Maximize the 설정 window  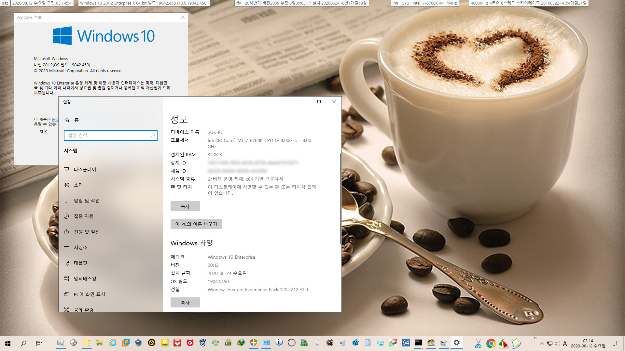(x=319, y=102)
